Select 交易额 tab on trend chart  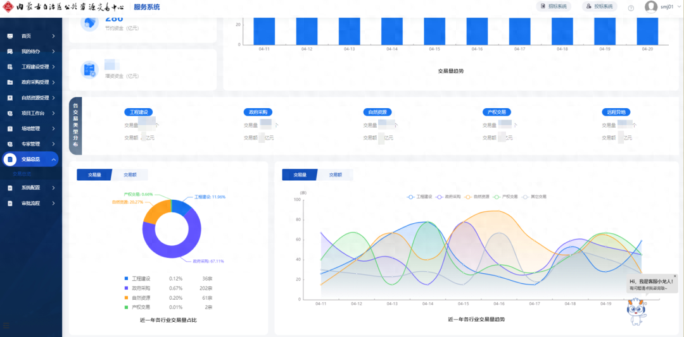(335, 175)
